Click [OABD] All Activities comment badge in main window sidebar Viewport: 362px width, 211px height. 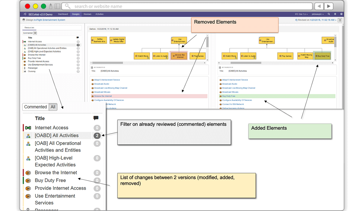click(x=78, y=45)
